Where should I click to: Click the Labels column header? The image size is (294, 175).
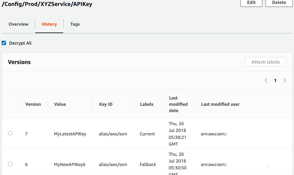(147, 104)
